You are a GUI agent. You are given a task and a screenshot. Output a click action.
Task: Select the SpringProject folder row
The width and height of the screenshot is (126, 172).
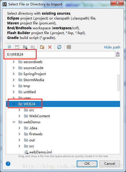point(63,74)
